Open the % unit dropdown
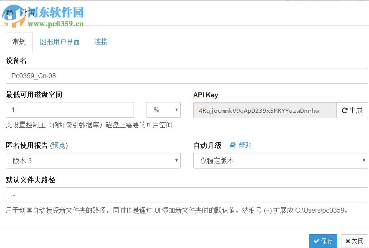Viewport: 369px width, 248px height. click(164, 110)
